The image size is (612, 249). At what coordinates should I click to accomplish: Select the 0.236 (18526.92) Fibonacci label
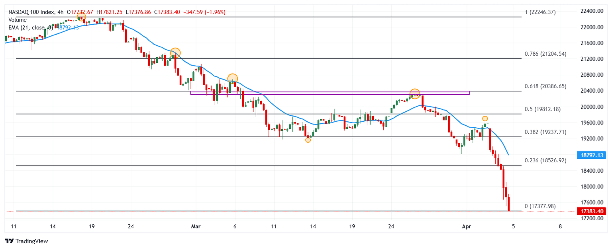[545, 160]
